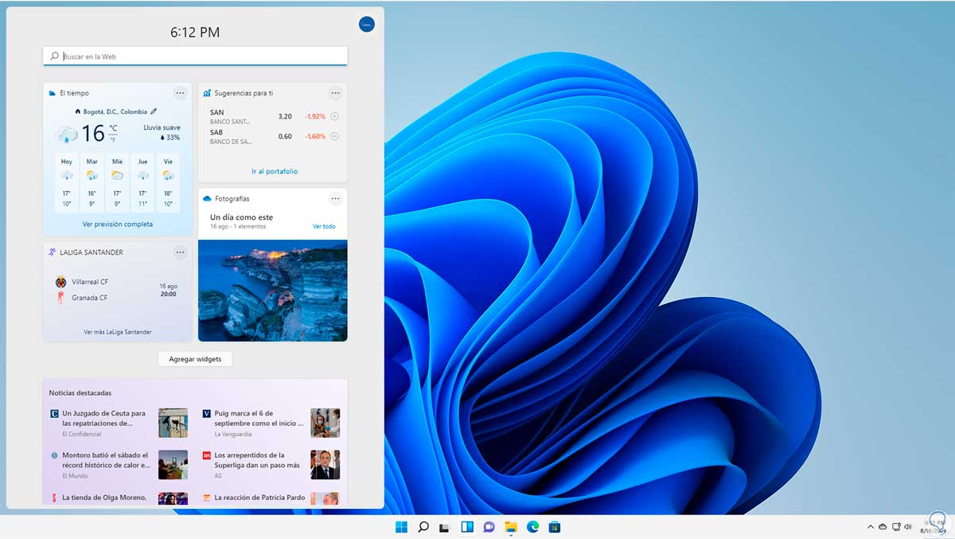This screenshot has width=955, height=539.
Task: Add SAN stock to watchlist with plus icon
Action: point(334,116)
